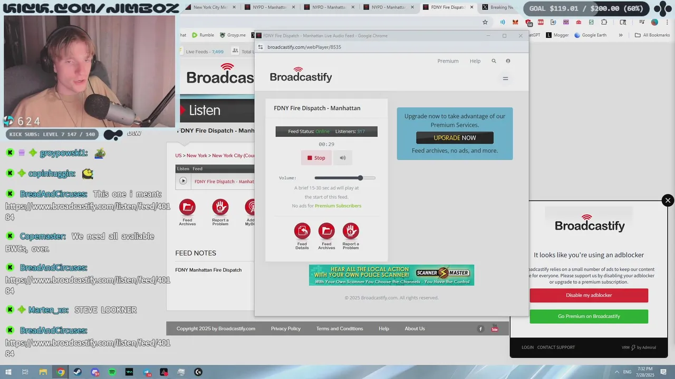Click the Scanner Master advertisement banner

(x=391, y=275)
